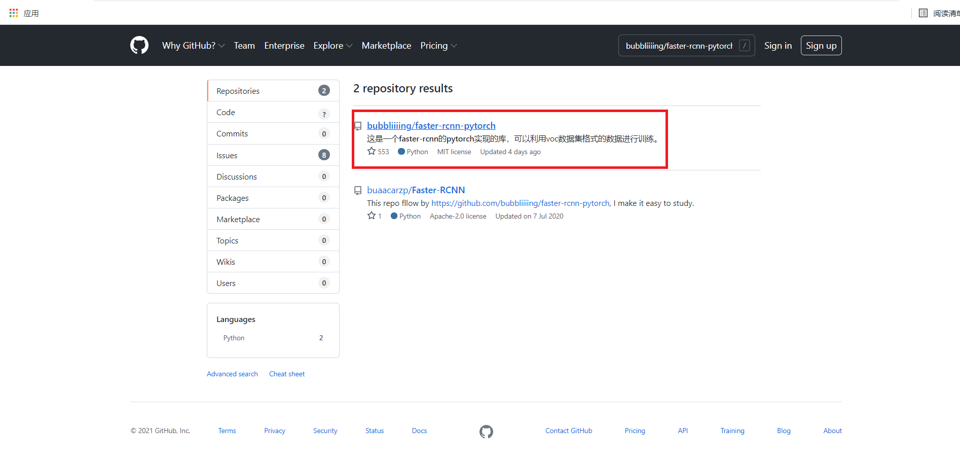Expand the Pricing dropdown in header
This screenshot has width=960, height=462.
[x=438, y=46]
